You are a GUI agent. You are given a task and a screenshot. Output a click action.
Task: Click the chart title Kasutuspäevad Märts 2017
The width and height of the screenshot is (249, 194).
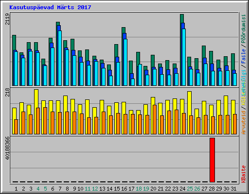[x=50, y=7]
